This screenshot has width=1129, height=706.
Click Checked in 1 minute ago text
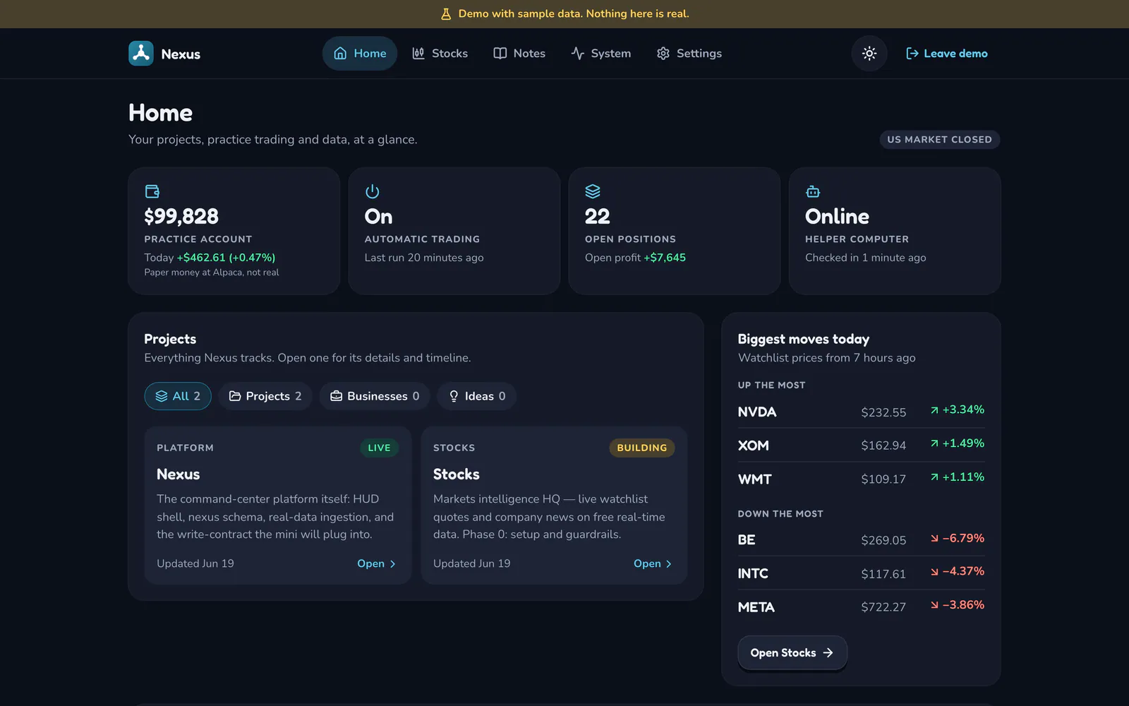pyautogui.click(x=865, y=258)
